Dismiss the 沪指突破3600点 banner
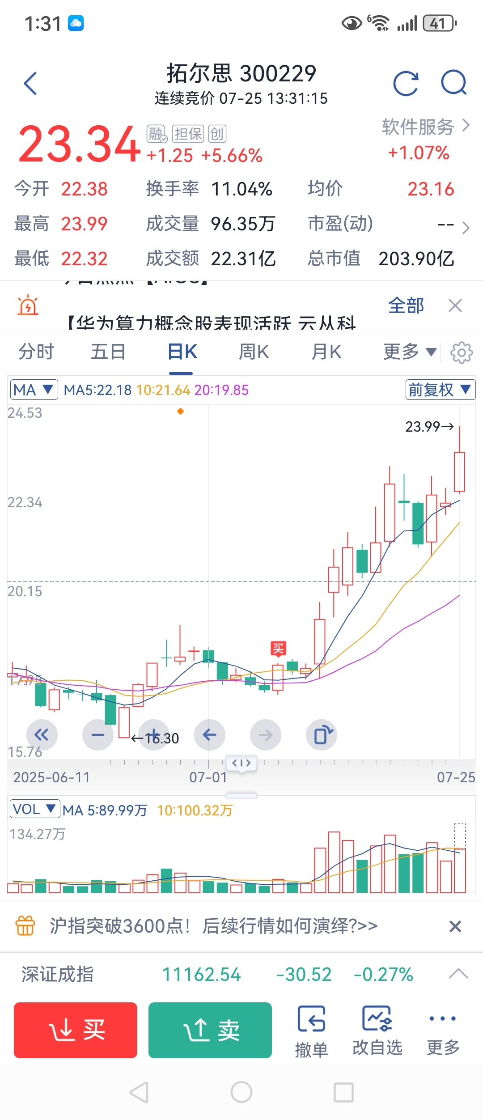Viewport: 483px width, 1120px height. point(455,926)
